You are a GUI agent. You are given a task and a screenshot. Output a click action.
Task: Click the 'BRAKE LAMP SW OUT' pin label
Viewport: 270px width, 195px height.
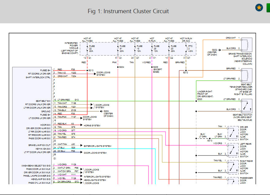coord(40,145)
